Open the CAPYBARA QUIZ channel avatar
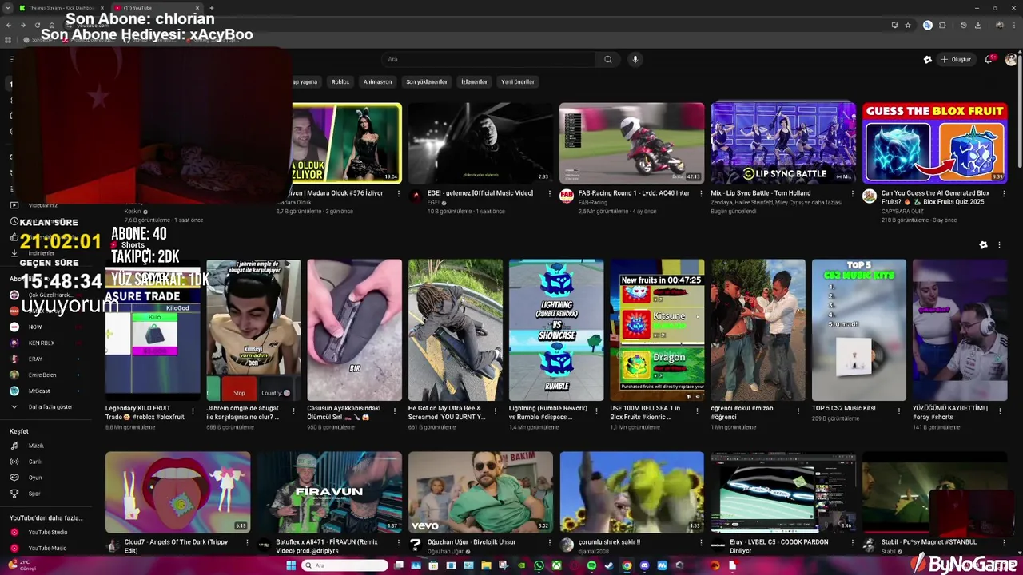 point(870,196)
